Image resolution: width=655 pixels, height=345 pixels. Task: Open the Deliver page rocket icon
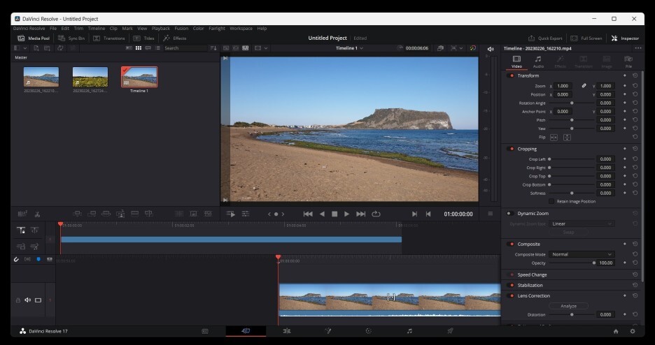pyautogui.click(x=450, y=331)
